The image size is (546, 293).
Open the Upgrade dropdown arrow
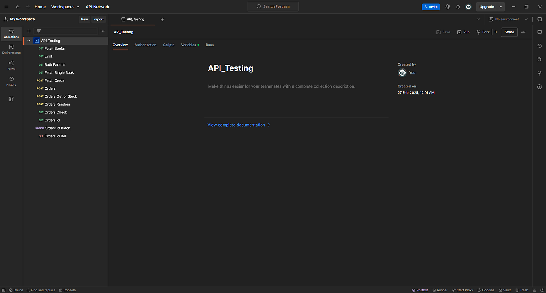(501, 7)
